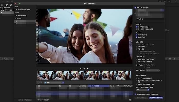The image size is (179, 102).
Task: Sort by media duration column header
Action: [x=83, y=86]
